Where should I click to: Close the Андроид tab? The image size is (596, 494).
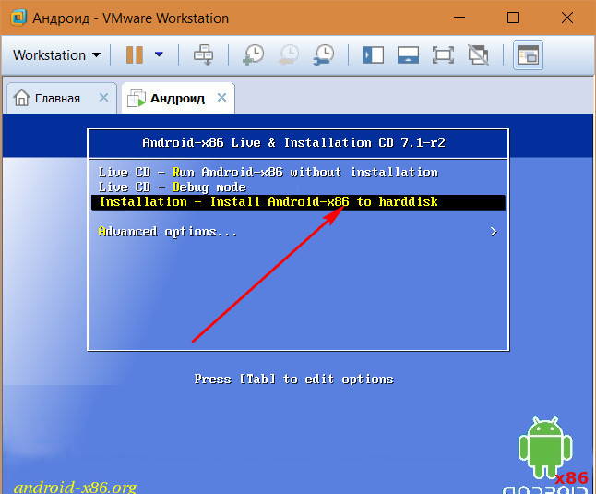tap(221, 98)
